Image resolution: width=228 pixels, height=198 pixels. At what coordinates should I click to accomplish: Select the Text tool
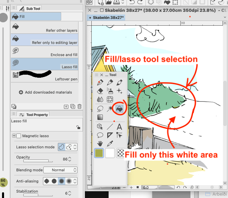[119, 126]
